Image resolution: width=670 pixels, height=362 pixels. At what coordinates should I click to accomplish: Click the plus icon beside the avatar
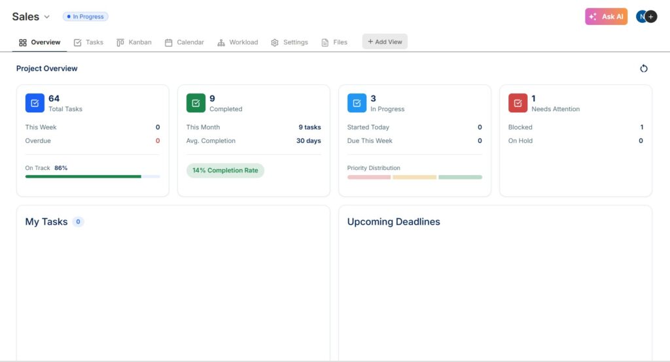click(x=651, y=16)
